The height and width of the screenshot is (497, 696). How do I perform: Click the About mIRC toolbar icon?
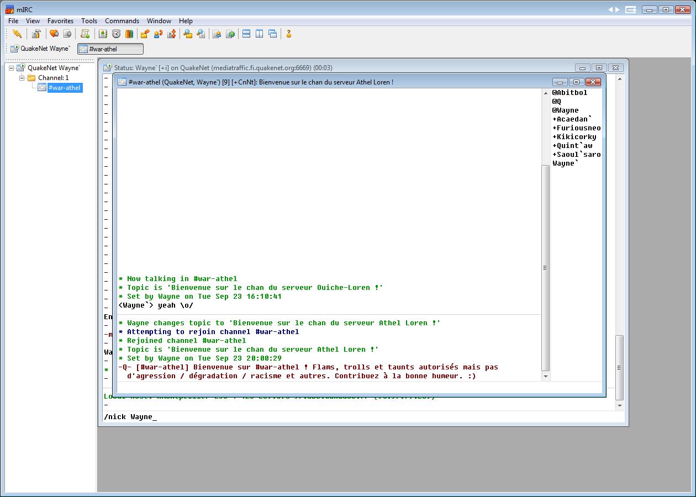pyautogui.click(x=288, y=34)
